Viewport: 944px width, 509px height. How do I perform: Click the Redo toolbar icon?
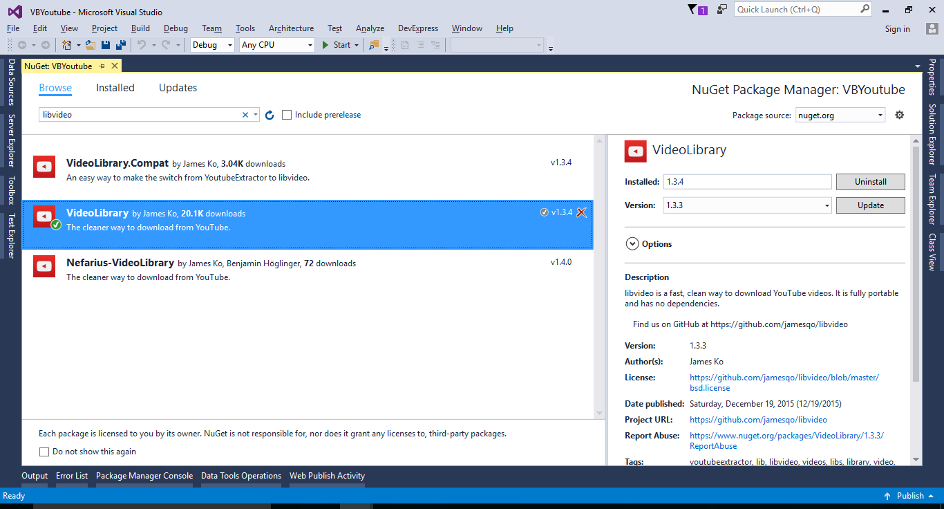(166, 45)
